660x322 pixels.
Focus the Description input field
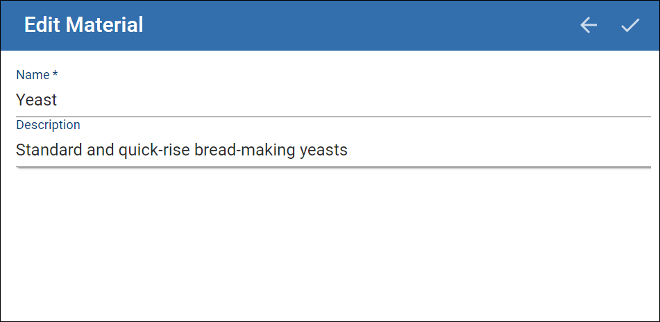(x=333, y=150)
